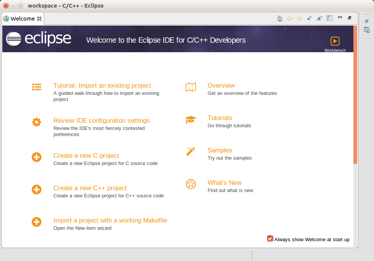
Task: Close the Welcome tab
Action: (39, 19)
